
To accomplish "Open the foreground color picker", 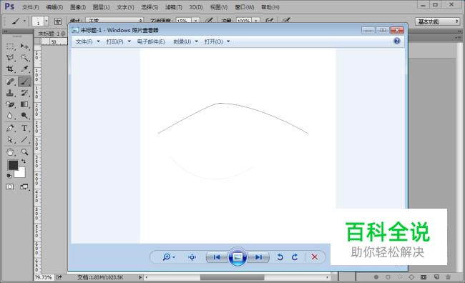I will 13,165.
